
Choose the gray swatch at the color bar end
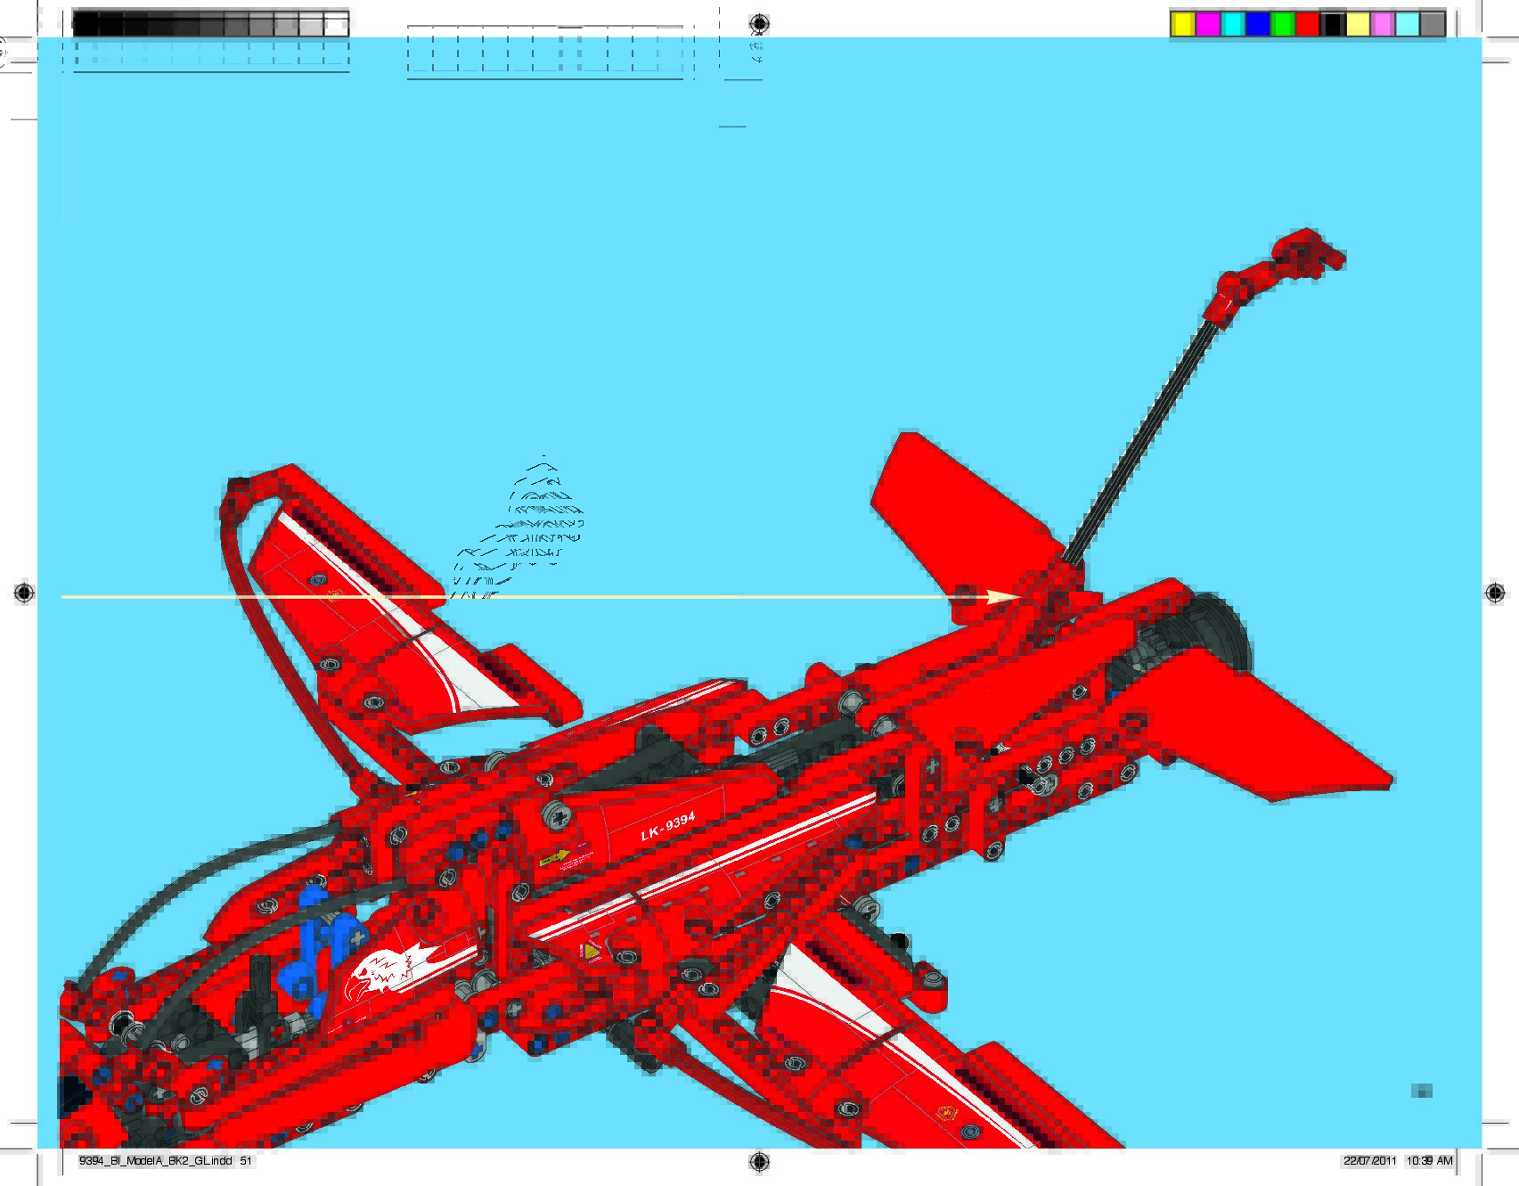1432,25
